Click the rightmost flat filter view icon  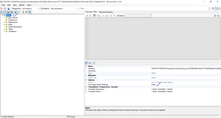point(219,8)
